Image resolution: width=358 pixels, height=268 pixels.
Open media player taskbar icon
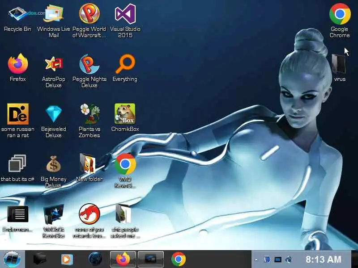(67, 260)
